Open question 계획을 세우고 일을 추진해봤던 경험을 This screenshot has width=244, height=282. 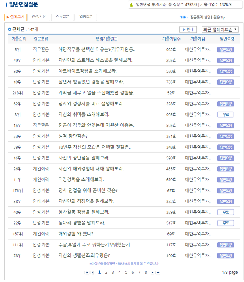[96, 93]
